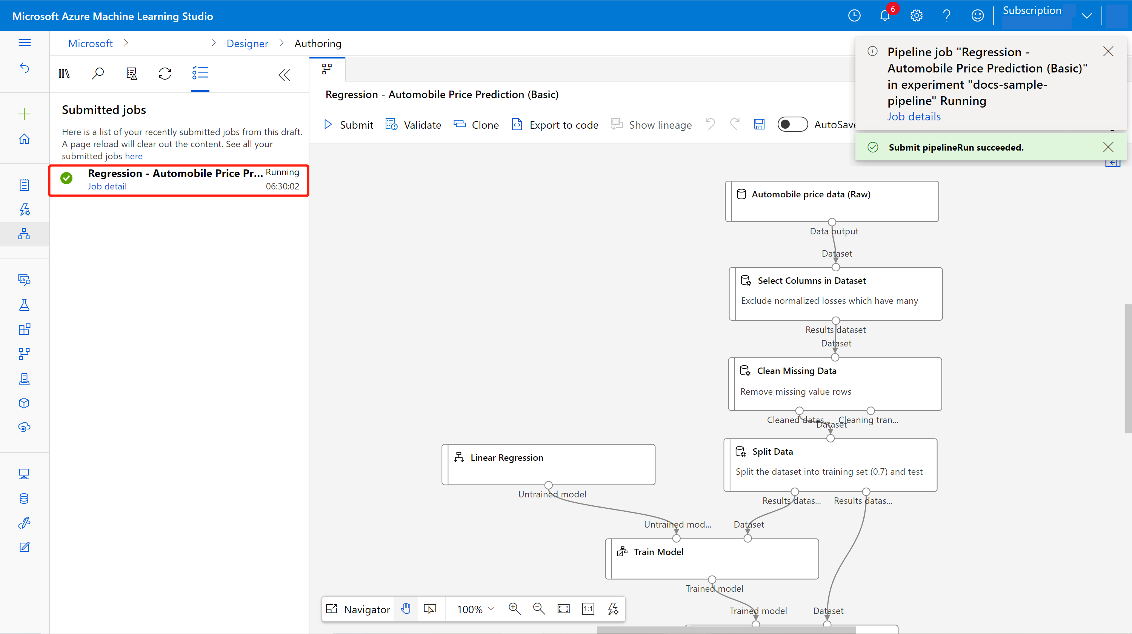The height and width of the screenshot is (634, 1132).
Task: Open the Pipelines icon in sidebar
Action: click(24, 354)
